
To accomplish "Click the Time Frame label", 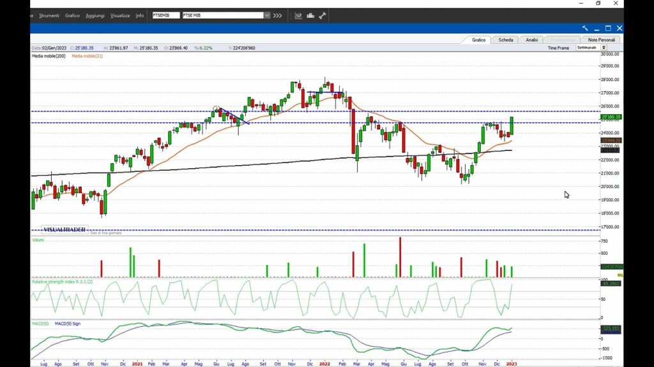I will [x=558, y=48].
